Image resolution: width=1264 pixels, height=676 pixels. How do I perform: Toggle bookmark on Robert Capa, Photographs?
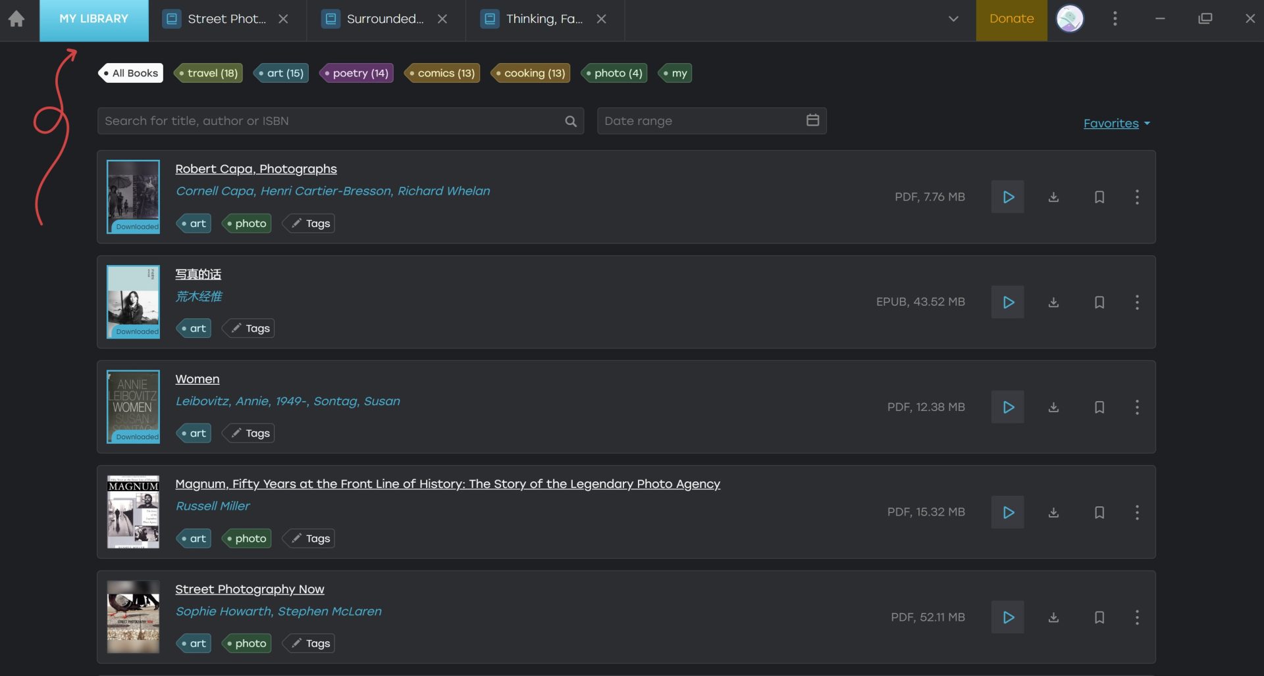(x=1099, y=197)
